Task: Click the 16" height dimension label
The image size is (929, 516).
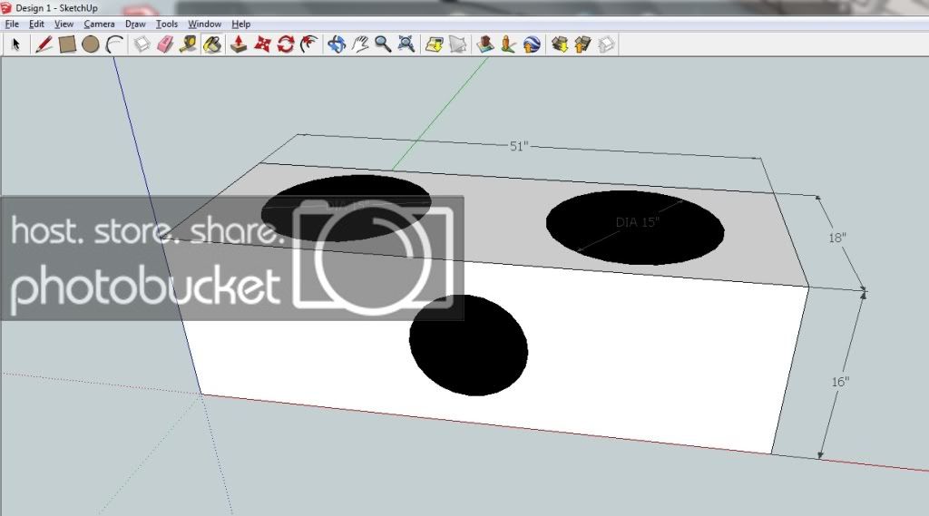Action: (840, 382)
